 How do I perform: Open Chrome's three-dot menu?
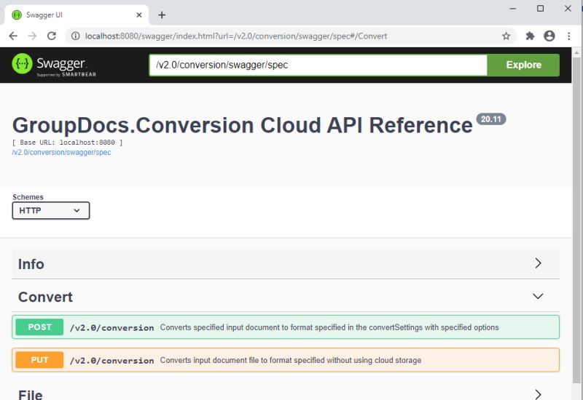569,36
